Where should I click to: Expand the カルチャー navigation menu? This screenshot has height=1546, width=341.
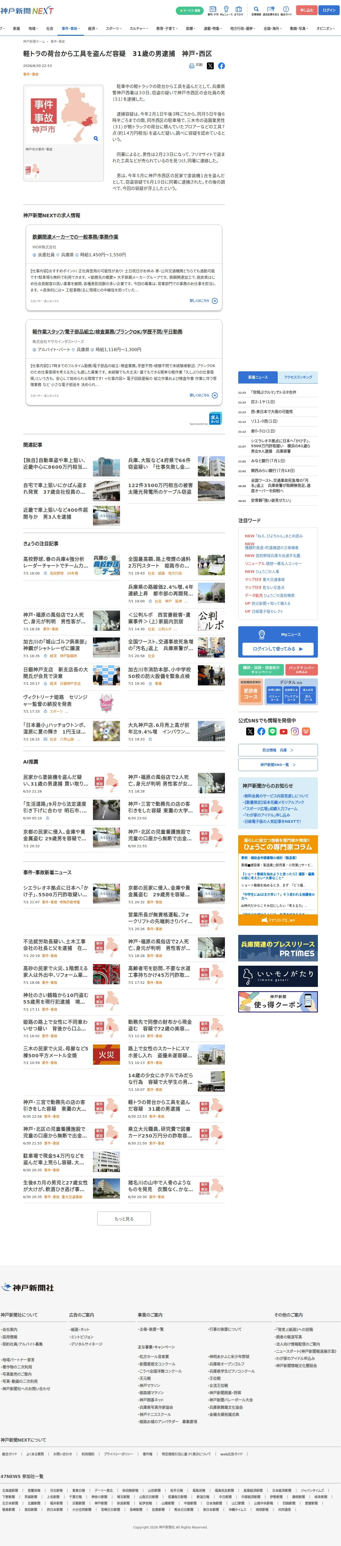(x=139, y=28)
